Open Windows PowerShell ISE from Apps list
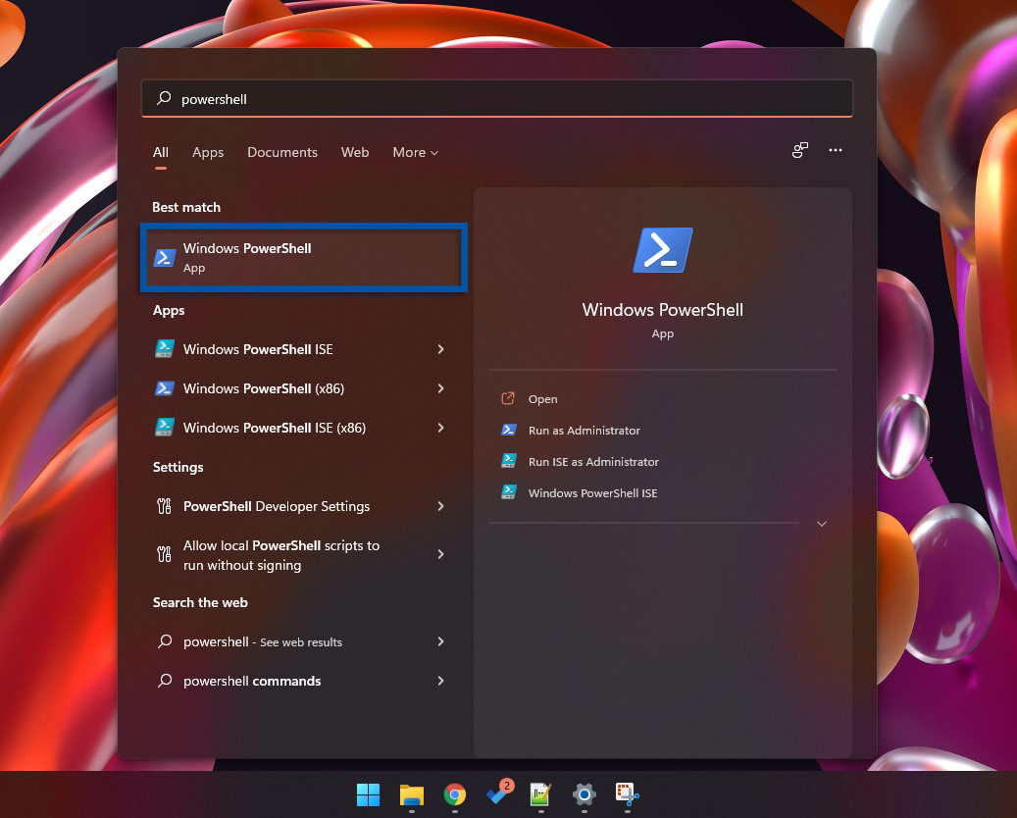This screenshot has width=1017, height=818. tap(258, 349)
